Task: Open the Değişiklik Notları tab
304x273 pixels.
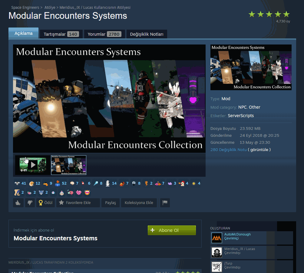Action: [x=147, y=34]
